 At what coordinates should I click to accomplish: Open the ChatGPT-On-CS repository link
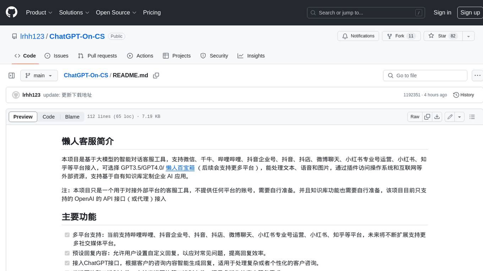click(77, 36)
